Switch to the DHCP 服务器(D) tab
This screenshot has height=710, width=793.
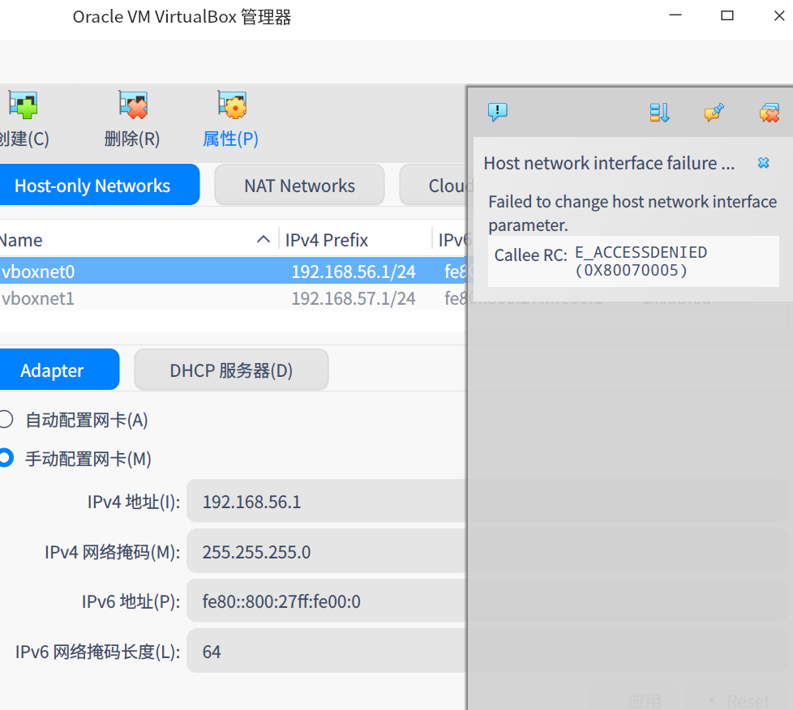coord(231,369)
